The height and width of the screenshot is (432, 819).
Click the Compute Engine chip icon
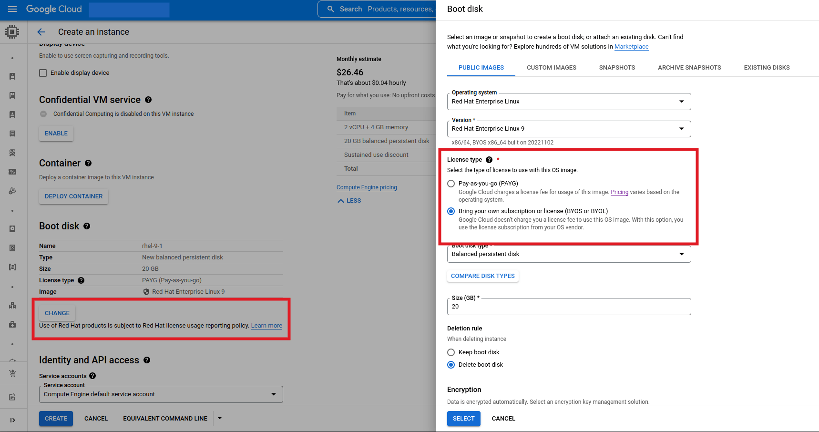tap(13, 31)
